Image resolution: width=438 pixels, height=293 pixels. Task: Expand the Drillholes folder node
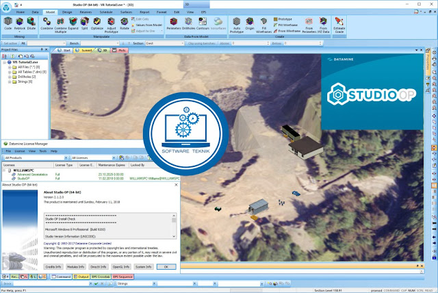[10, 77]
